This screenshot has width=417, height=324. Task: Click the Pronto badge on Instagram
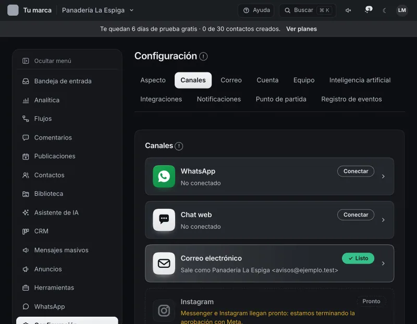coord(371,302)
